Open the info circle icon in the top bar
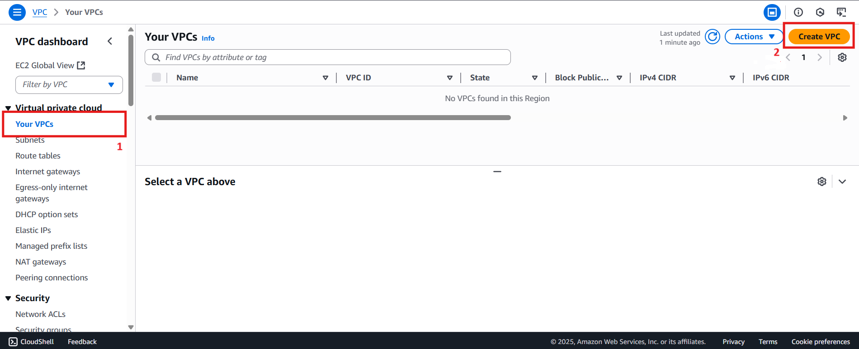Screen dimensions: 859x349 point(798,12)
